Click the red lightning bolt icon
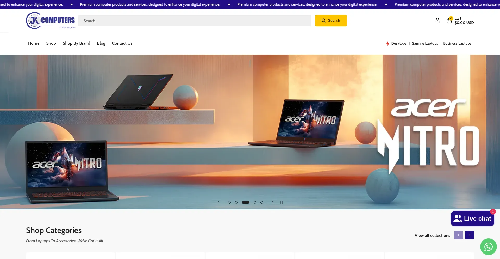 coord(388,44)
